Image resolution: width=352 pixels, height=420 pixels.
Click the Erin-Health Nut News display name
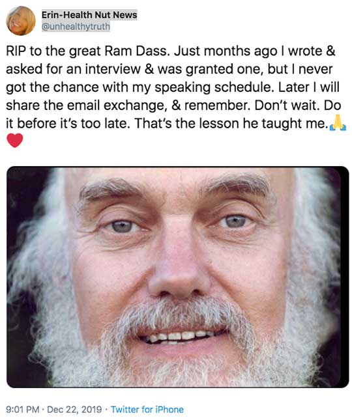(x=89, y=15)
